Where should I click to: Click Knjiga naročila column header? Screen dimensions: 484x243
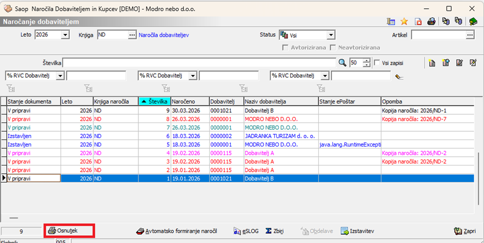[116, 102]
